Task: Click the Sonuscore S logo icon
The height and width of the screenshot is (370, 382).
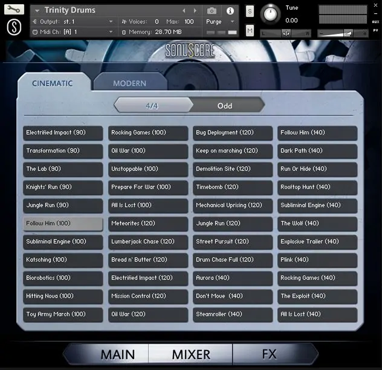Action: coord(14,27)
